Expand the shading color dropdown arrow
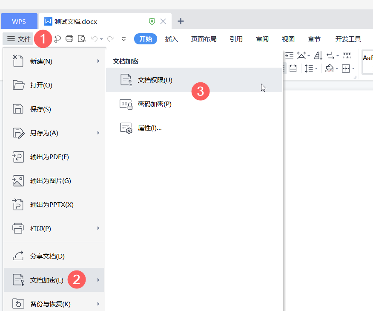 click(x=337, y=69)
